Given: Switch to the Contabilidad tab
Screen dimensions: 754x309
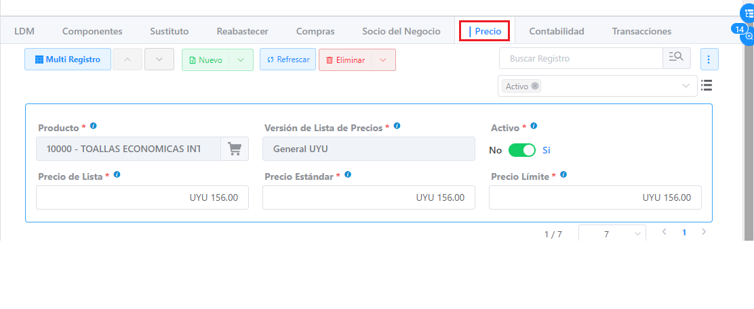Looking at the screenshot, I should click(556, 31).
